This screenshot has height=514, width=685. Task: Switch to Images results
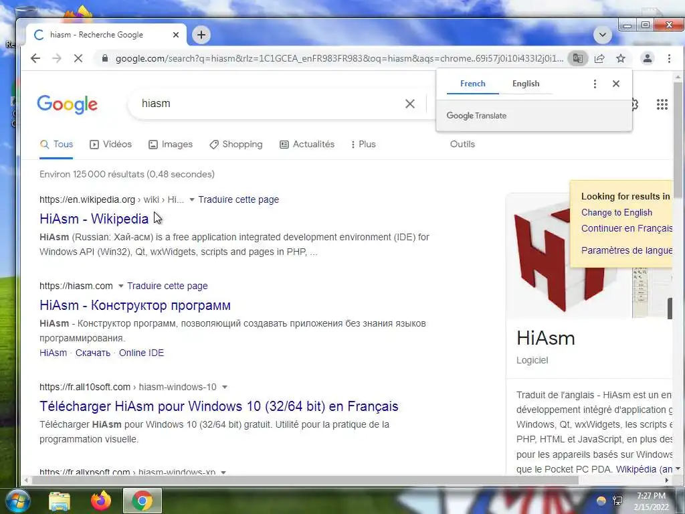tap(171, 145)
